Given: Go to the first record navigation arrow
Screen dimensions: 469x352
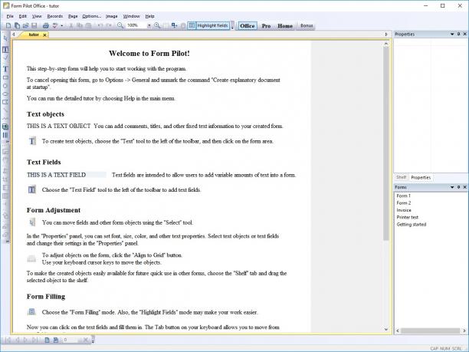Looking at the screenshot, I should tap(8, 340).
